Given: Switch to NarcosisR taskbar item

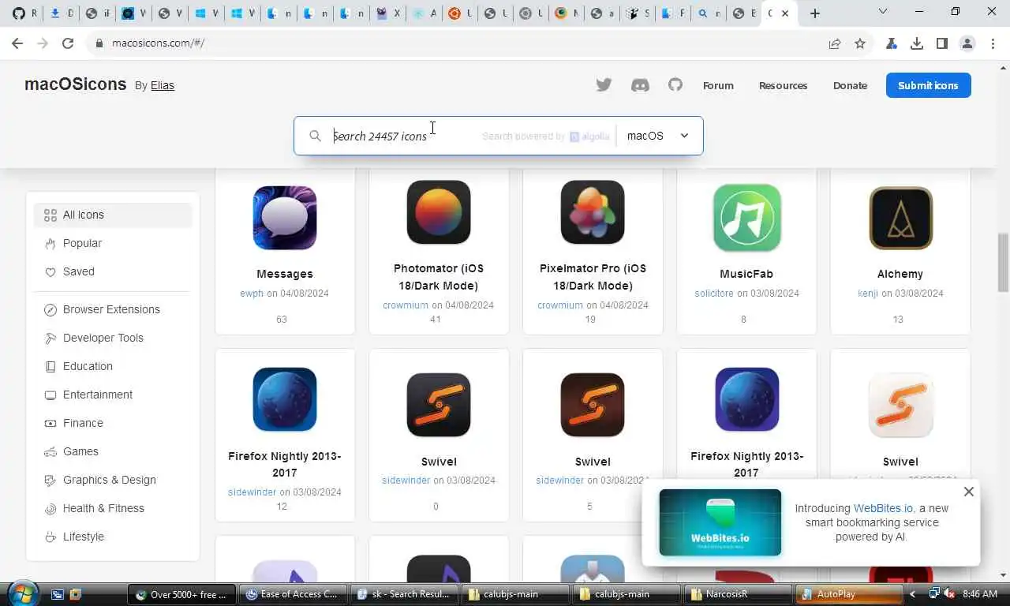Looking at the screenshot, I should [738, 594].
